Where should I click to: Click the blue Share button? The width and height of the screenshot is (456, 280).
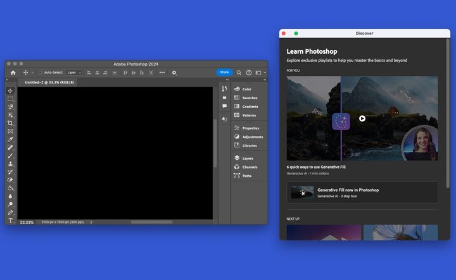(x=224, y=72)
